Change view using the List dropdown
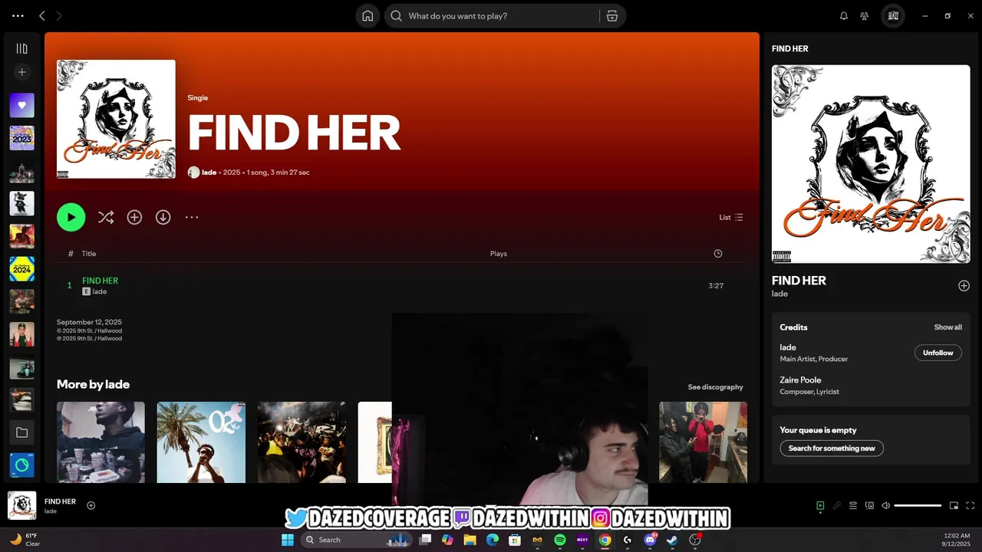The width and height of the screenshot is (982, 552). [x=731, y=218]
